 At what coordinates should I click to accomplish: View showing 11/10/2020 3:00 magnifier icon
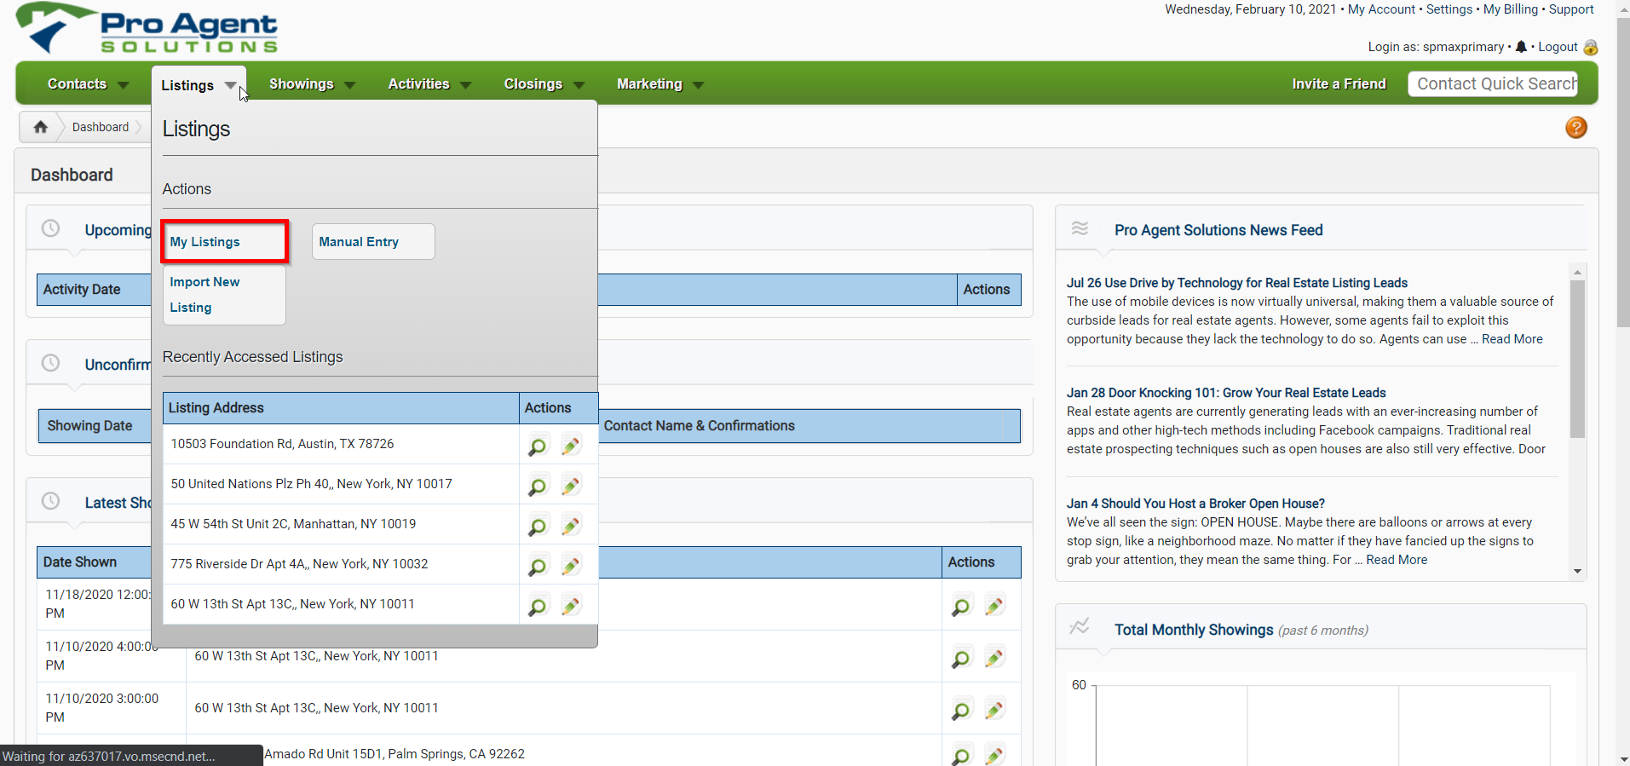click(x=960, y=710)
